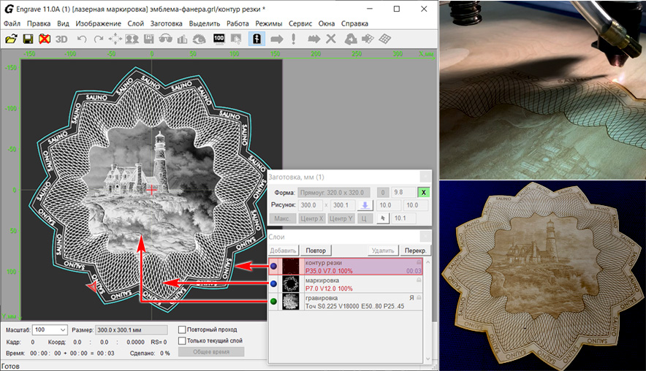The height and width of the screenshot is (371, 646).
Task: Click the undo arrow icon
Action: (81, 39)
